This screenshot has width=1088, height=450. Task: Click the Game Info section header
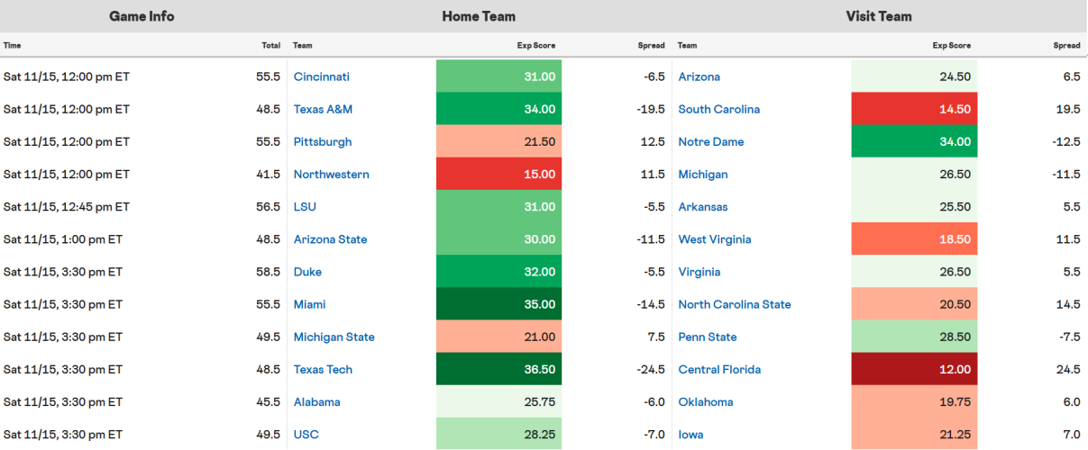(x=142, y=16)
